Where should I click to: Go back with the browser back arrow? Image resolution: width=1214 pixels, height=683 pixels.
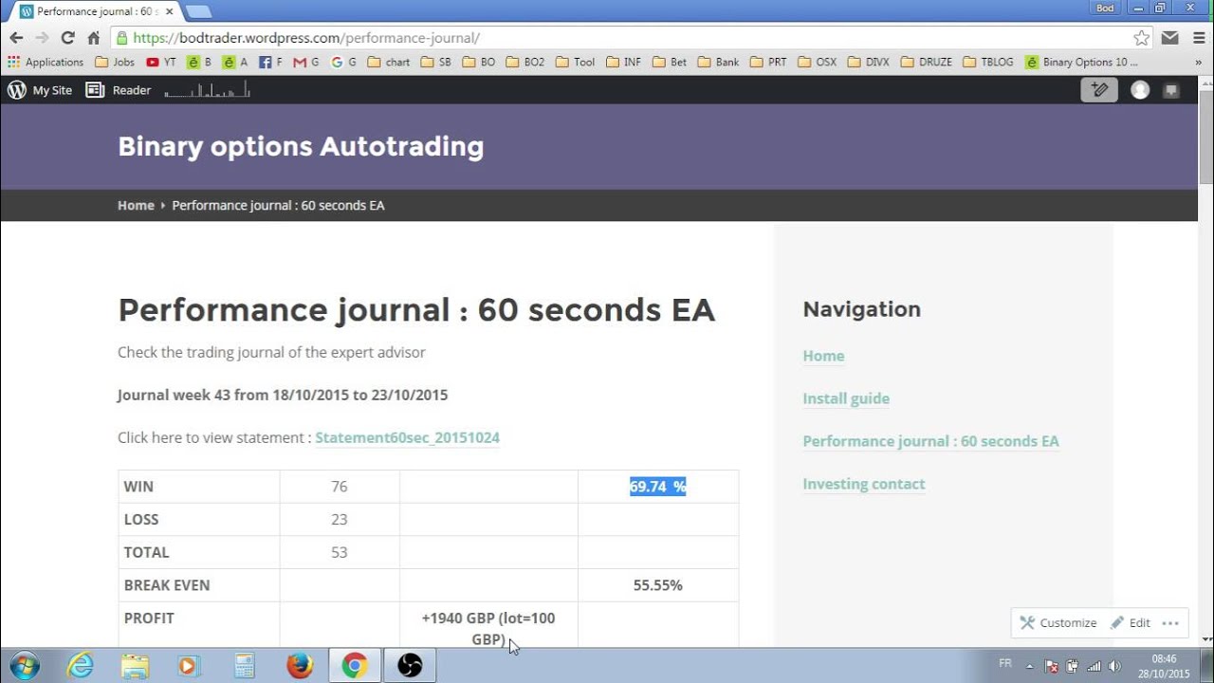(x=16, y=38)
